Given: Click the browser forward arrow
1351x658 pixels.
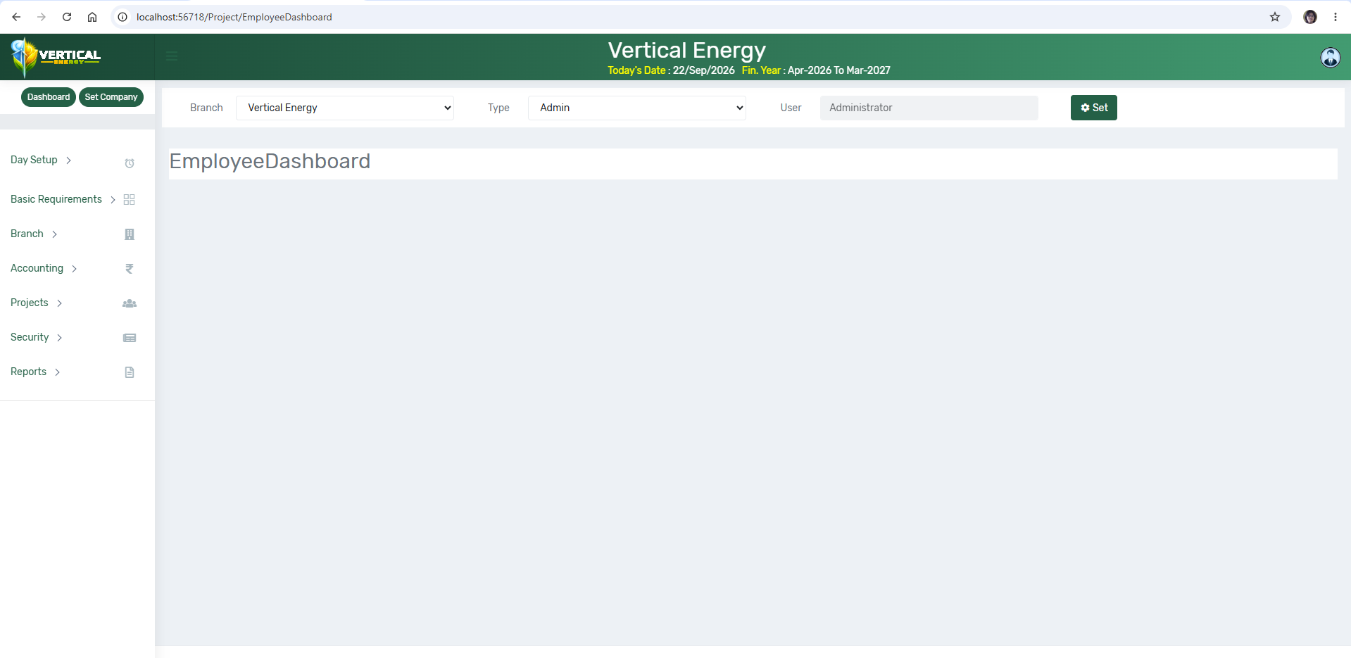Looking at the screenshot, I should (x=42, y=17).
